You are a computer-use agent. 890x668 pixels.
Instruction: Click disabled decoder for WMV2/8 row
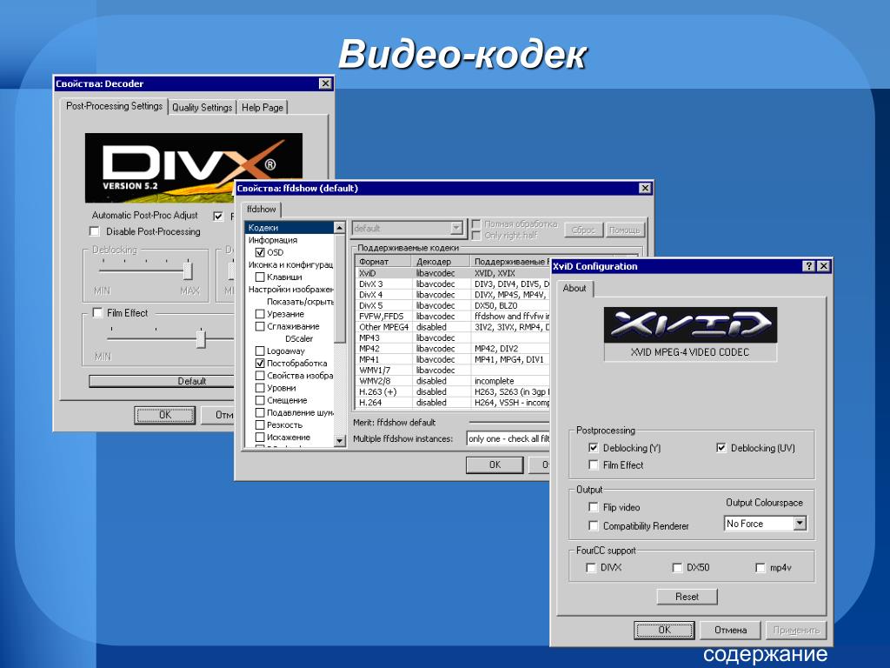coord(431,381)
